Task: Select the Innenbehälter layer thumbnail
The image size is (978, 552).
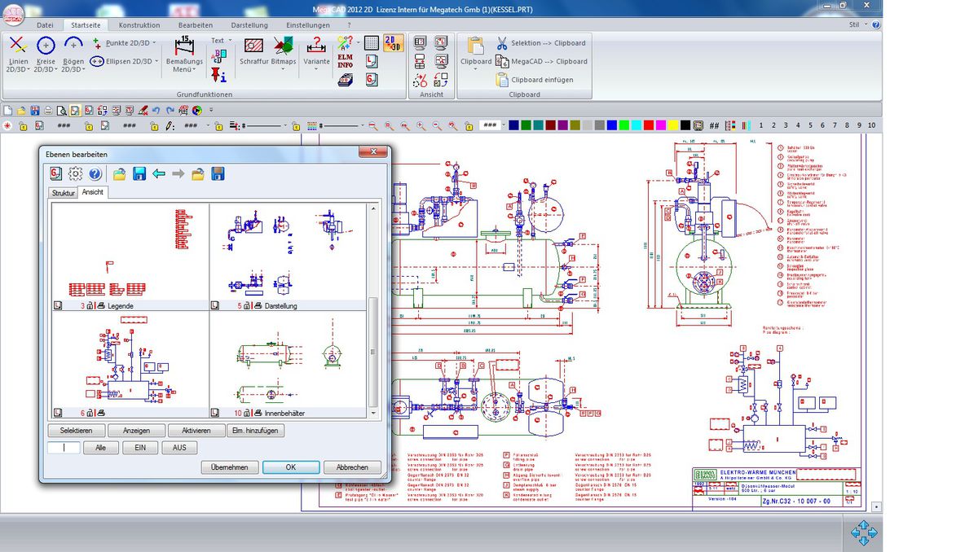Action: [x=289, y=358]
